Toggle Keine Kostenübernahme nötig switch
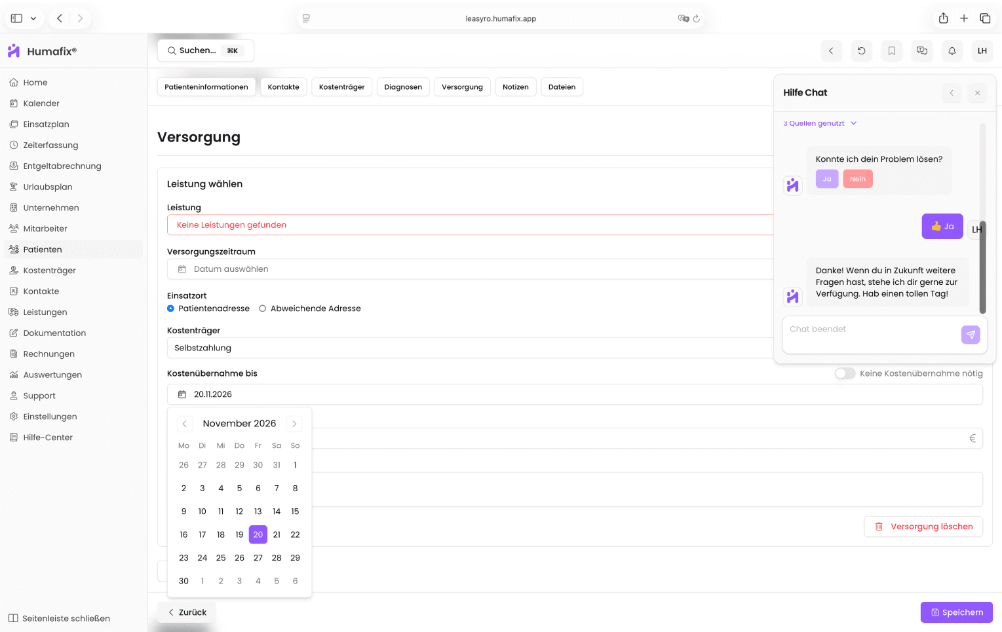1002x632 pixels. point(844,373)
